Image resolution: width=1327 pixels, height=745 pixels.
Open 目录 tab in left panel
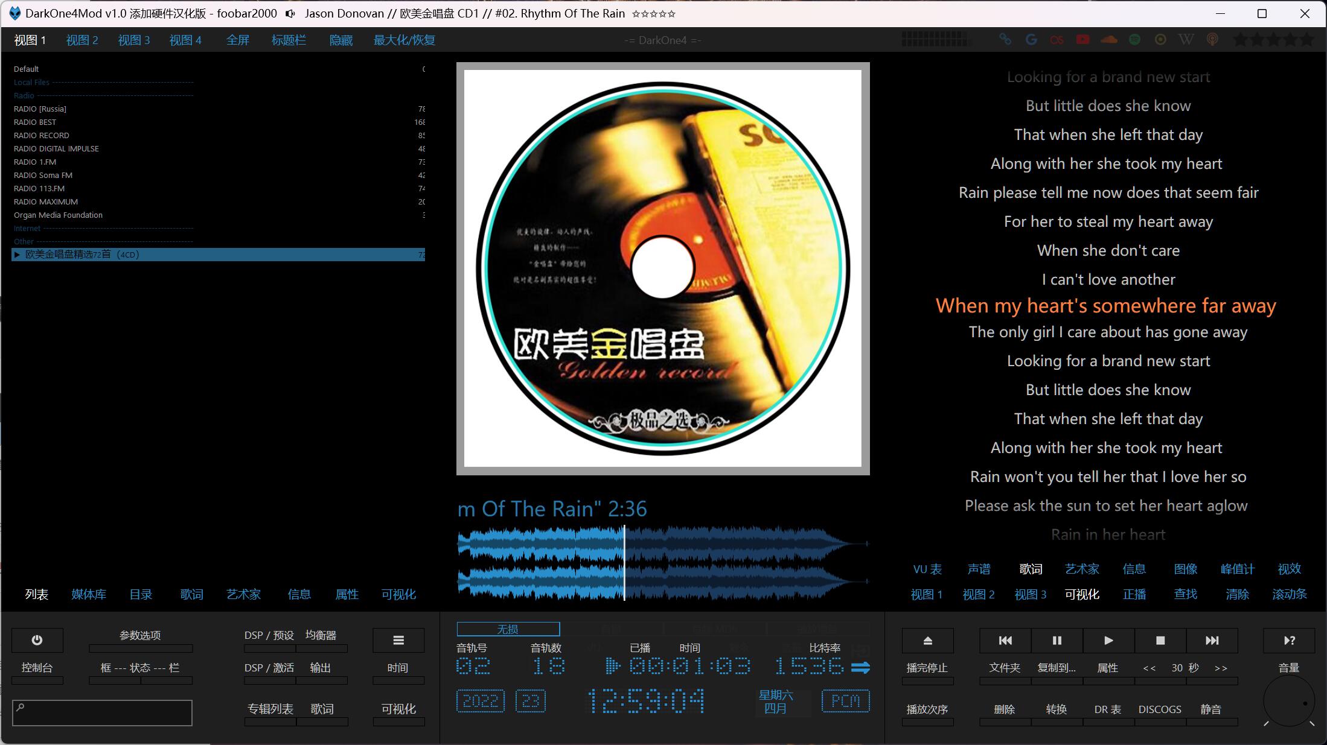141,594
